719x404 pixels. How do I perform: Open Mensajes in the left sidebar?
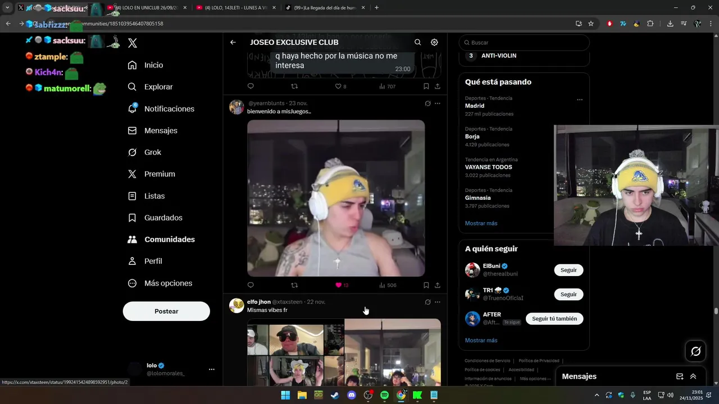(152, 130)
